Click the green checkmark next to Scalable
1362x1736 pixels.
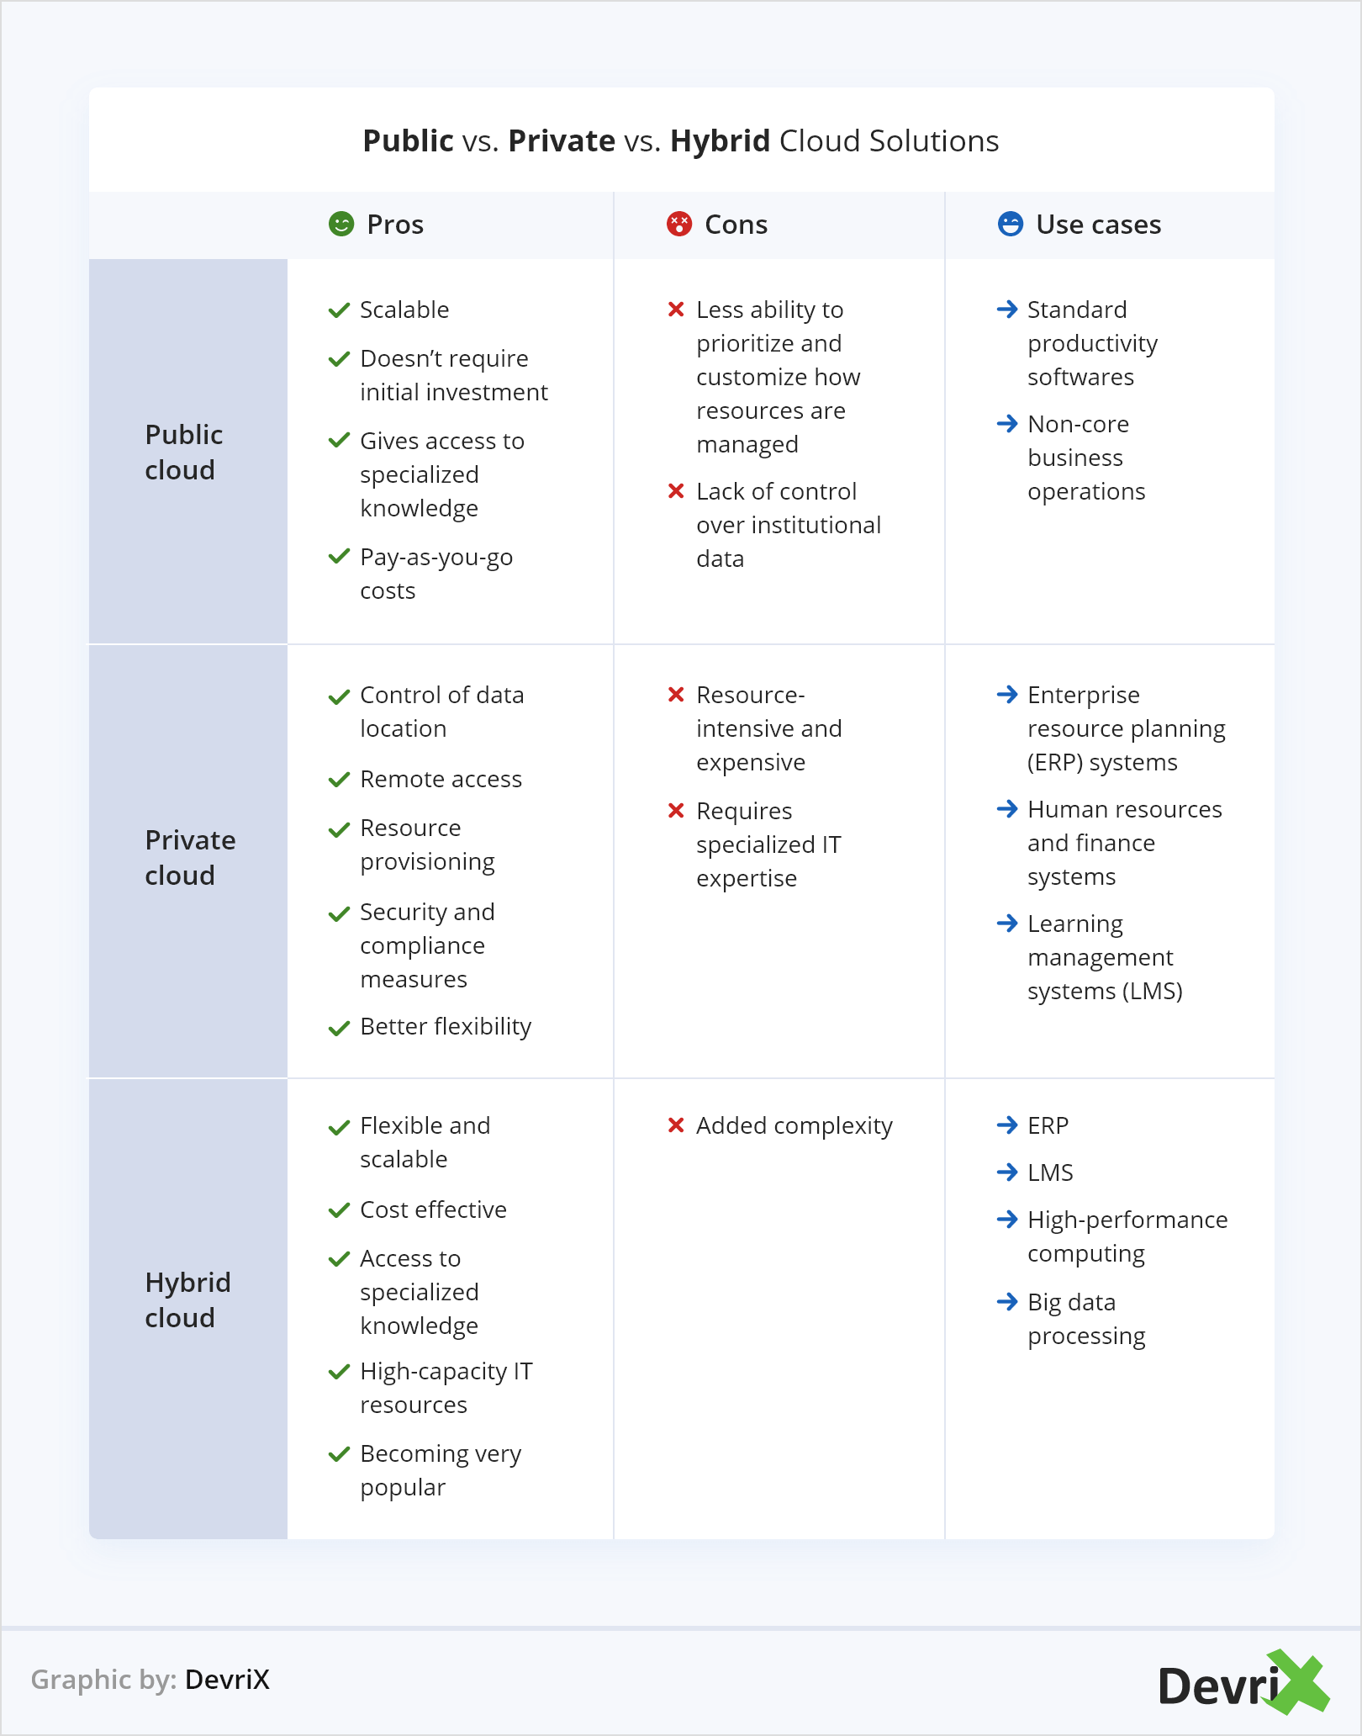click(339, 310)
